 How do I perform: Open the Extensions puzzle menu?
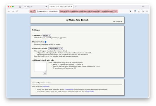click(x=139, y=11)
